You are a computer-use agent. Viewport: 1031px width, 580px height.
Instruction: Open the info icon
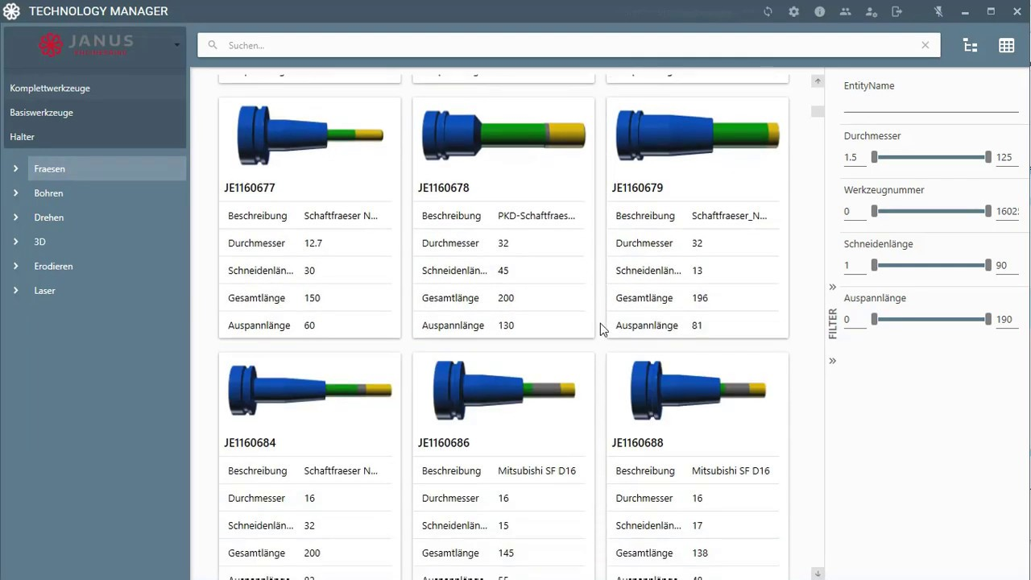819,11
